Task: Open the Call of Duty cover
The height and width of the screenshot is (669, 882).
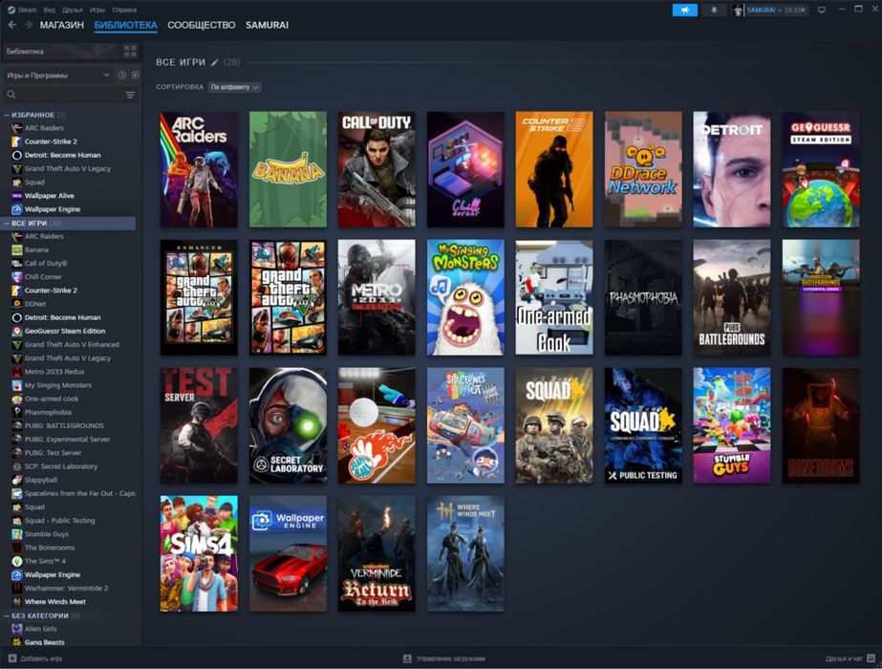Action: 376,169
